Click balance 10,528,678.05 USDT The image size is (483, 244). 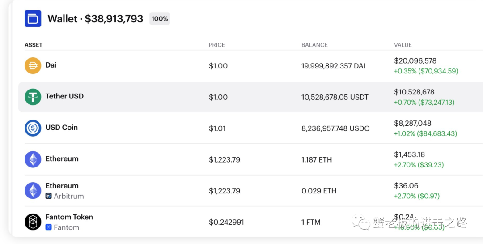click(335, 98)
